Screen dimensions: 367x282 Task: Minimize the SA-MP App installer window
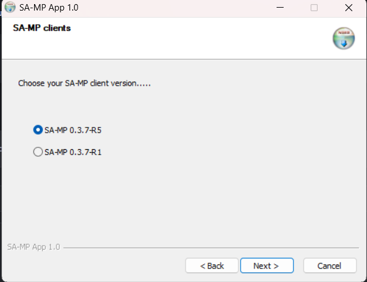pyautogui.click(x=280, y=8)
